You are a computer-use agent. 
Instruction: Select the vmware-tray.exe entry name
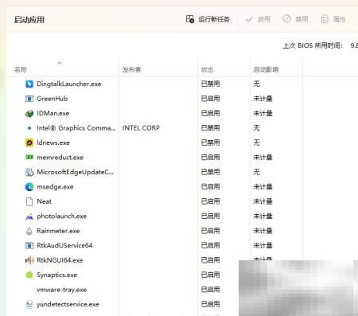(62, 290)
